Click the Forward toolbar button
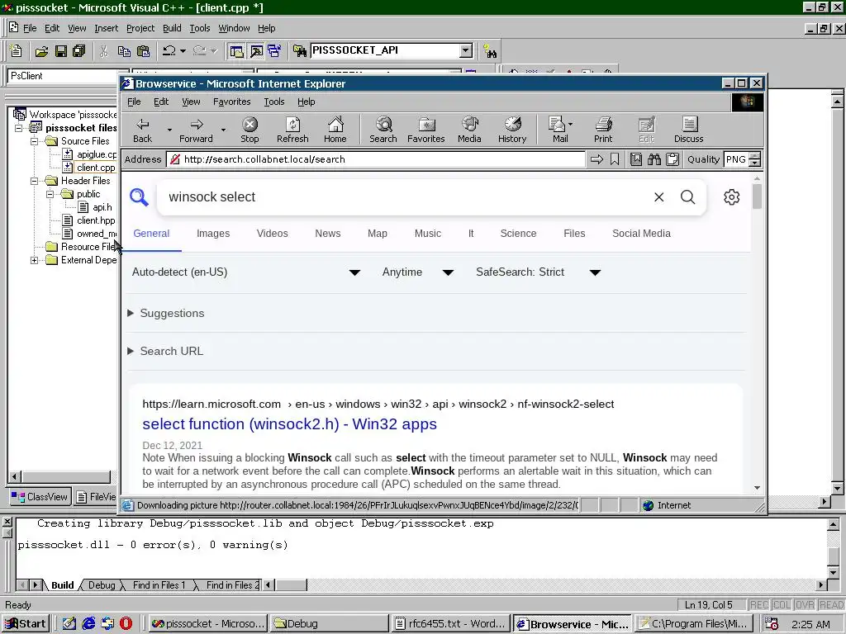This screenshot has width=846, height=634. pos(196,130)
